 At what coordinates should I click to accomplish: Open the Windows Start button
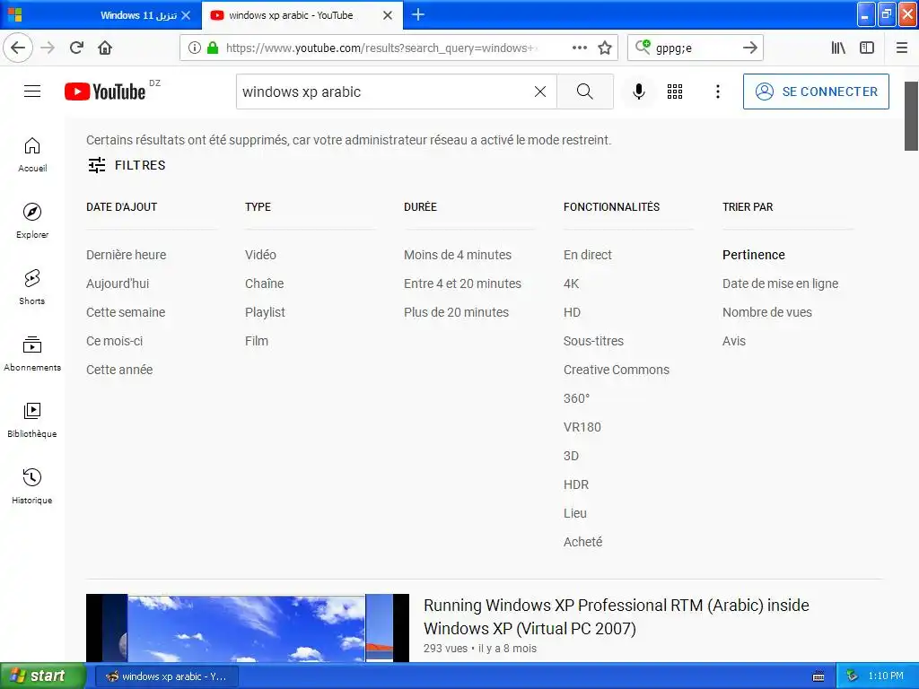tap(42, 676)
